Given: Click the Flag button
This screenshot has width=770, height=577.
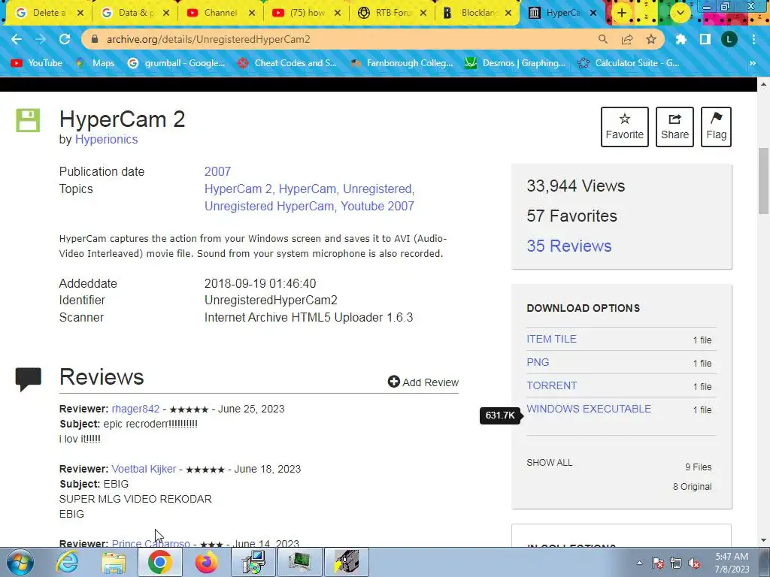Looking at the screenshot, I should [x=716, y=126].
